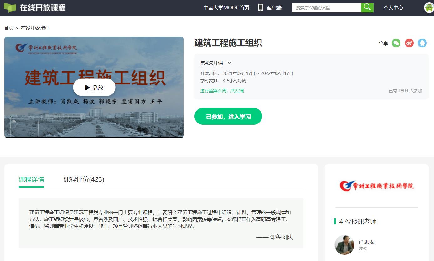Play the course intro video
The width and height of the screenshot is (434, 261).
click(94, 88)
